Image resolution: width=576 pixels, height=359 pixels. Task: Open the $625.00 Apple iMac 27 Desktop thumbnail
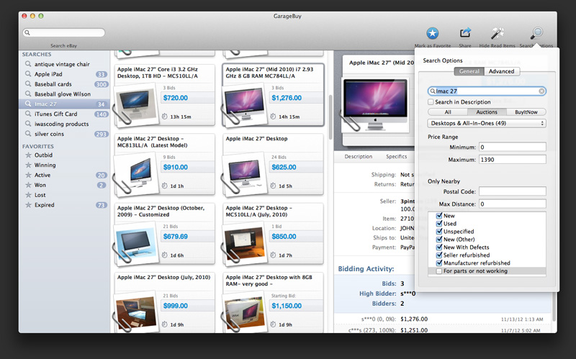tap(244, 173)
